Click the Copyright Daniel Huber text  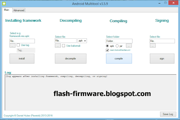pyautogui.click(x=28, y=115)
